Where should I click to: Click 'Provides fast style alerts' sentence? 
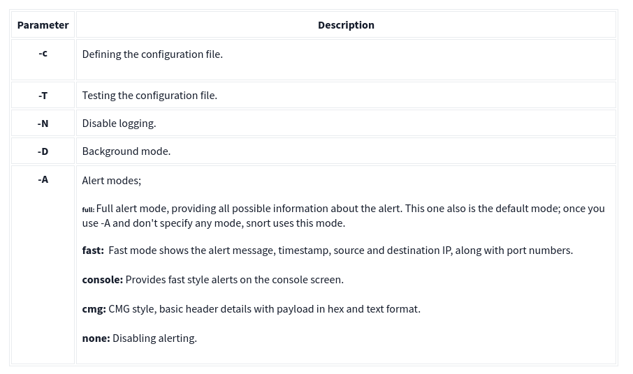234,280
